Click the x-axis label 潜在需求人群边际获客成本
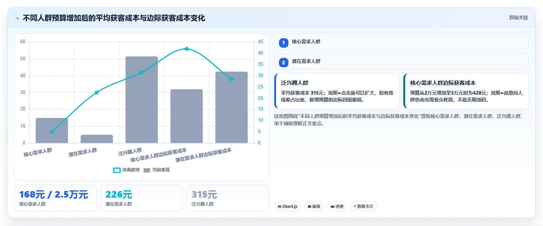Image resolution: width=543 pixels, height=226 pixels. click(203, 155)
